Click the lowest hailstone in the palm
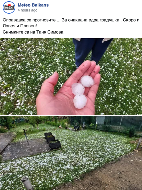142x190 pixels. click(x=80, y=102)
